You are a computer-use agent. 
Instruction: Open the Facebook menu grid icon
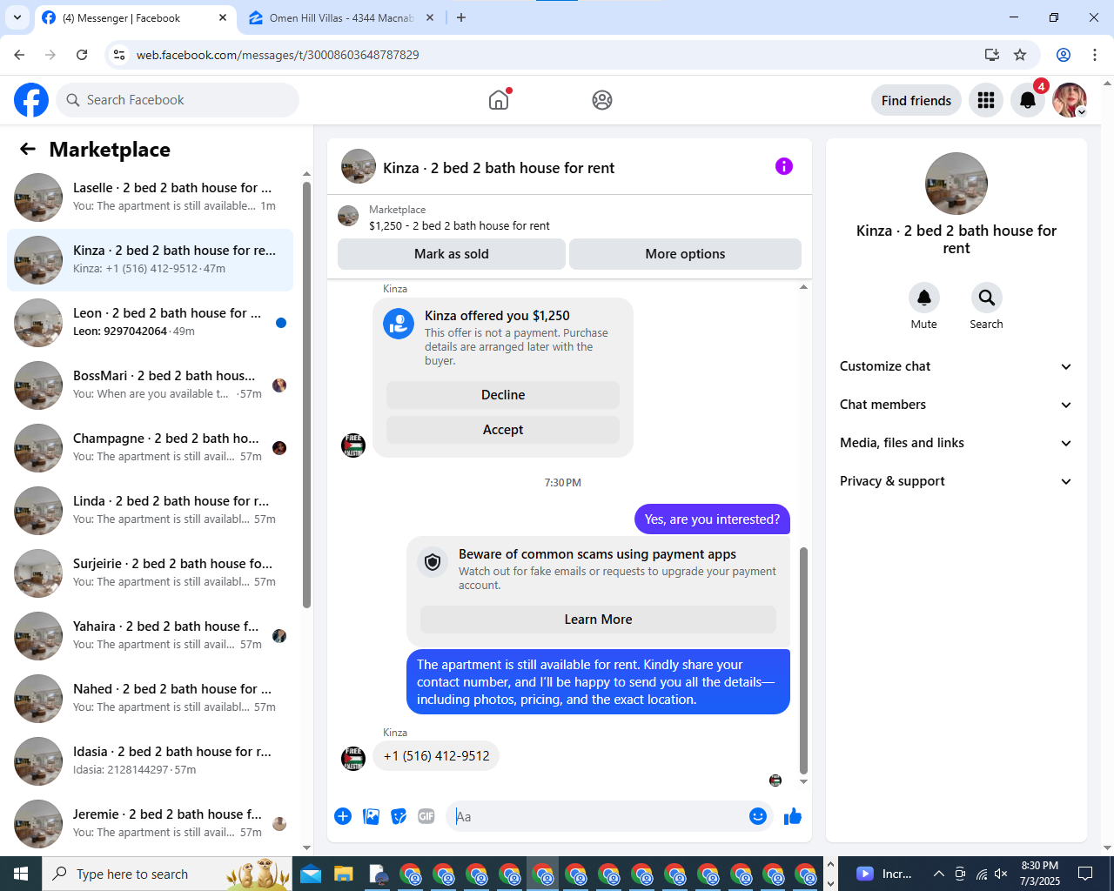pyautogui.click(x=986, y=100)
